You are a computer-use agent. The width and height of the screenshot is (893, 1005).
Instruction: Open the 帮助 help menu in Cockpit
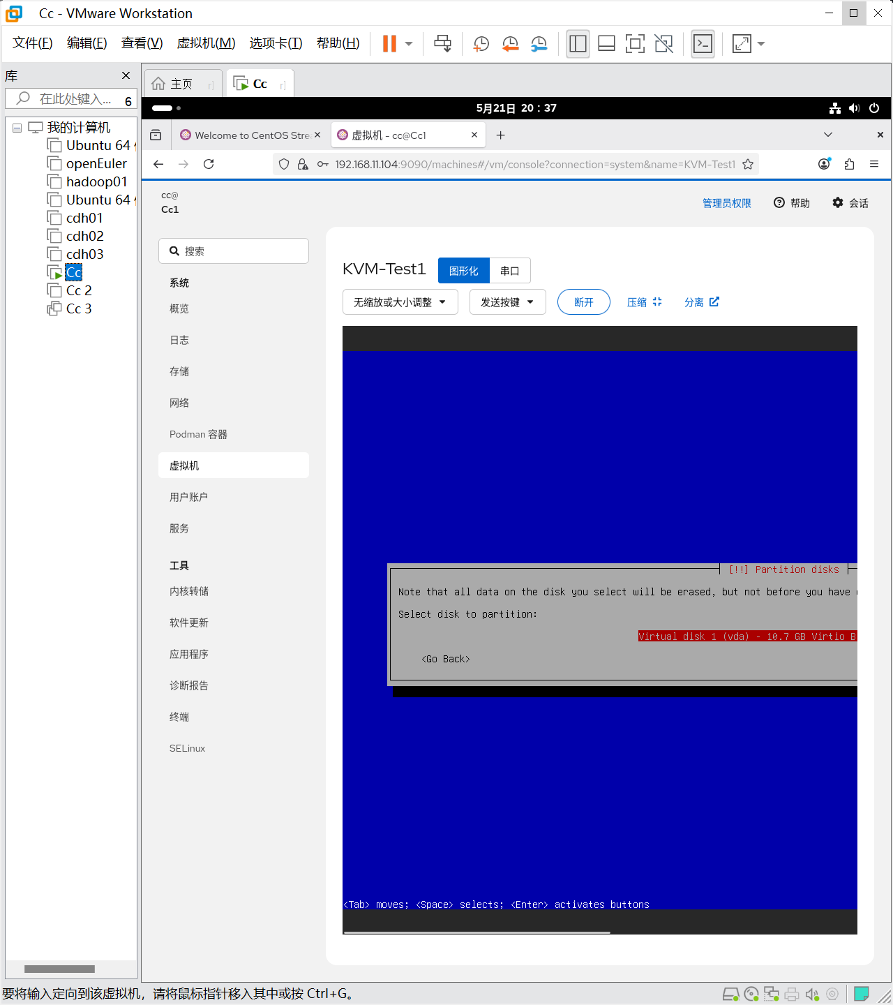[x=792, y=203]
